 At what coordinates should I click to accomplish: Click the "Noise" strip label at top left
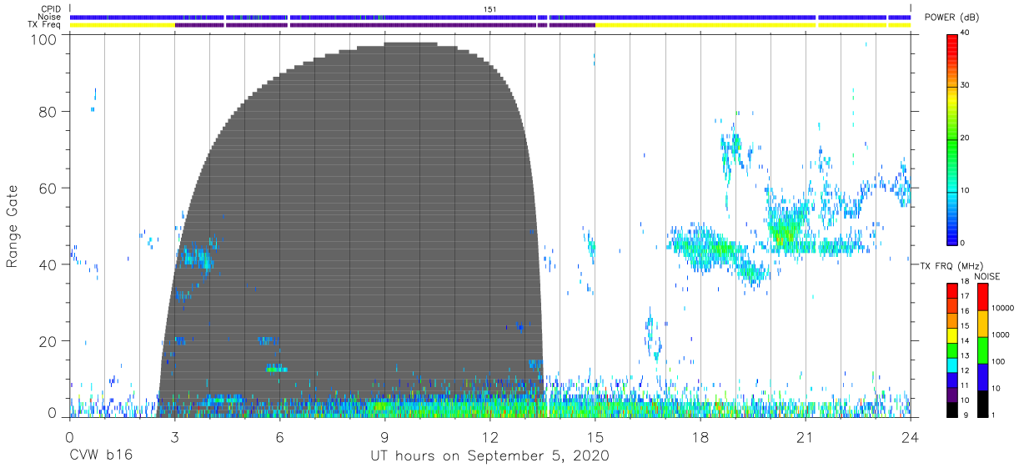point(51,18)
